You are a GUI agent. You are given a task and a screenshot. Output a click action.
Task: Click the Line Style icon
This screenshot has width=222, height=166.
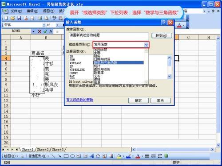pos(147,156)
